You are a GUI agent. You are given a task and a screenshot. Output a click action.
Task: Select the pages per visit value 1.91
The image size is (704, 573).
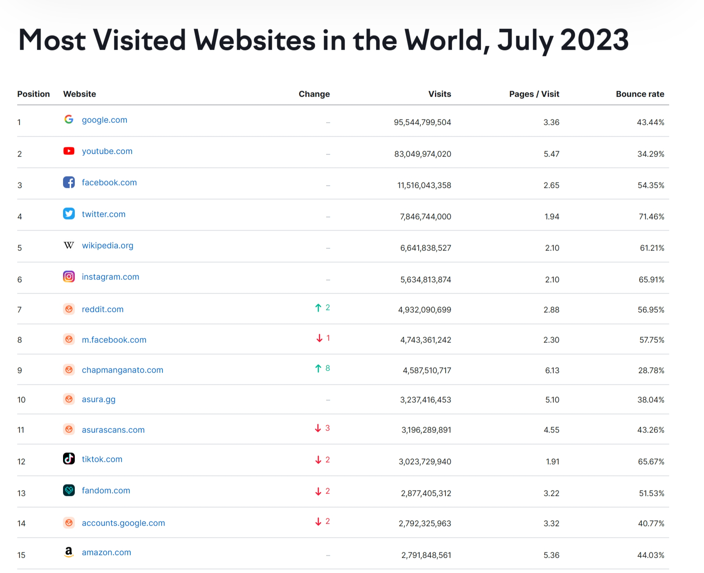pos(553,462)
